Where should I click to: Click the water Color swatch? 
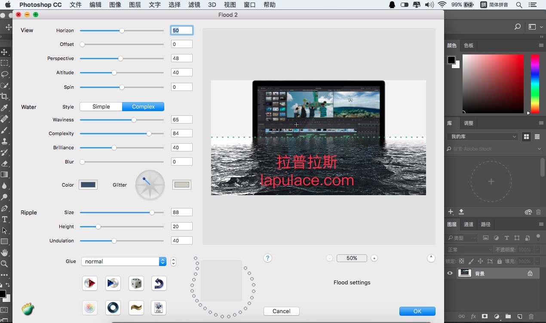[x=88, y=185]
